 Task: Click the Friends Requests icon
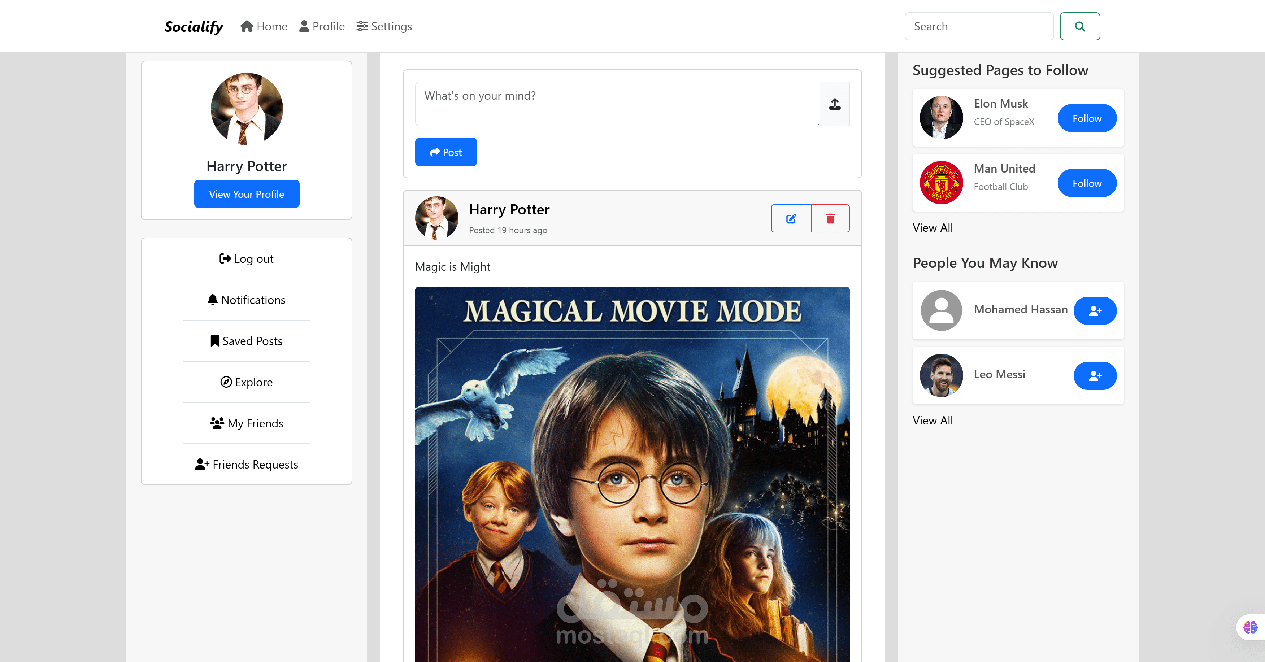coord(202,463)
